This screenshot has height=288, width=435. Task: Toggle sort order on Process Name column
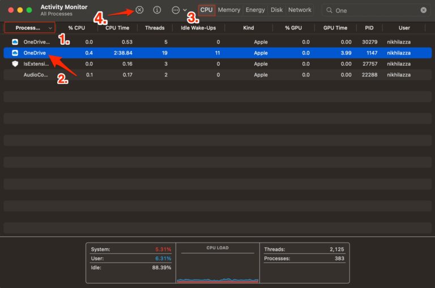29,28
